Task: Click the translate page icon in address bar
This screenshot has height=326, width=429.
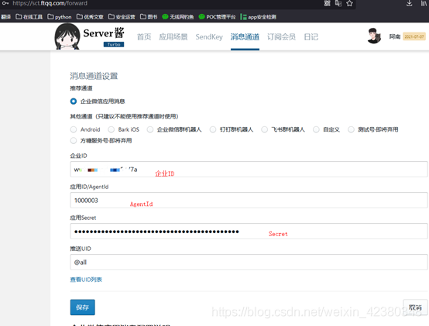Action: click(338, 3)
